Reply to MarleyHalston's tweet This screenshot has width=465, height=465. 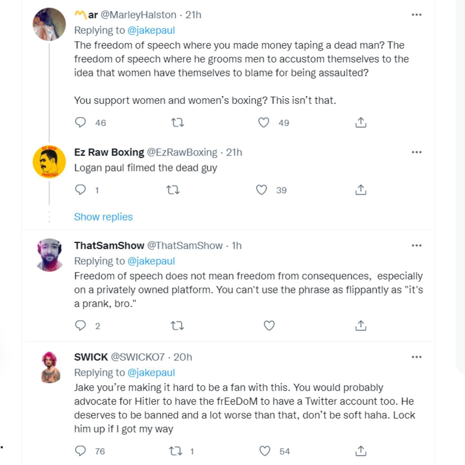80,123
